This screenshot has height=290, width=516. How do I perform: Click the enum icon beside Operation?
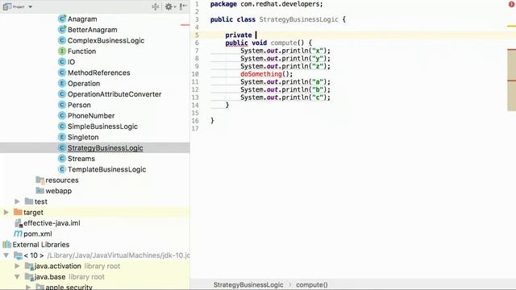tap(62, 84)
